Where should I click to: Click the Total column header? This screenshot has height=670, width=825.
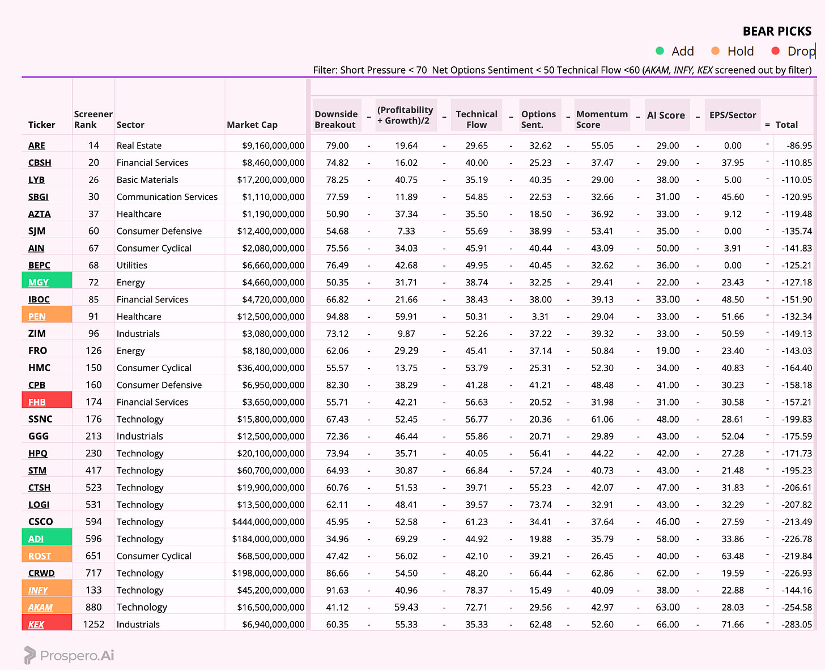pos(786,125)
